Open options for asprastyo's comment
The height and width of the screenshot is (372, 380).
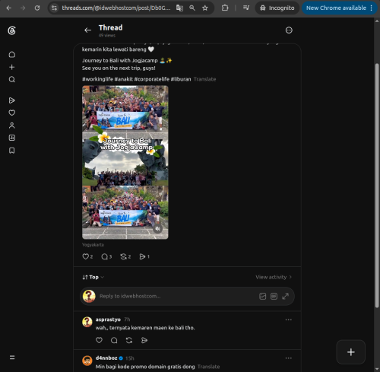289,320
